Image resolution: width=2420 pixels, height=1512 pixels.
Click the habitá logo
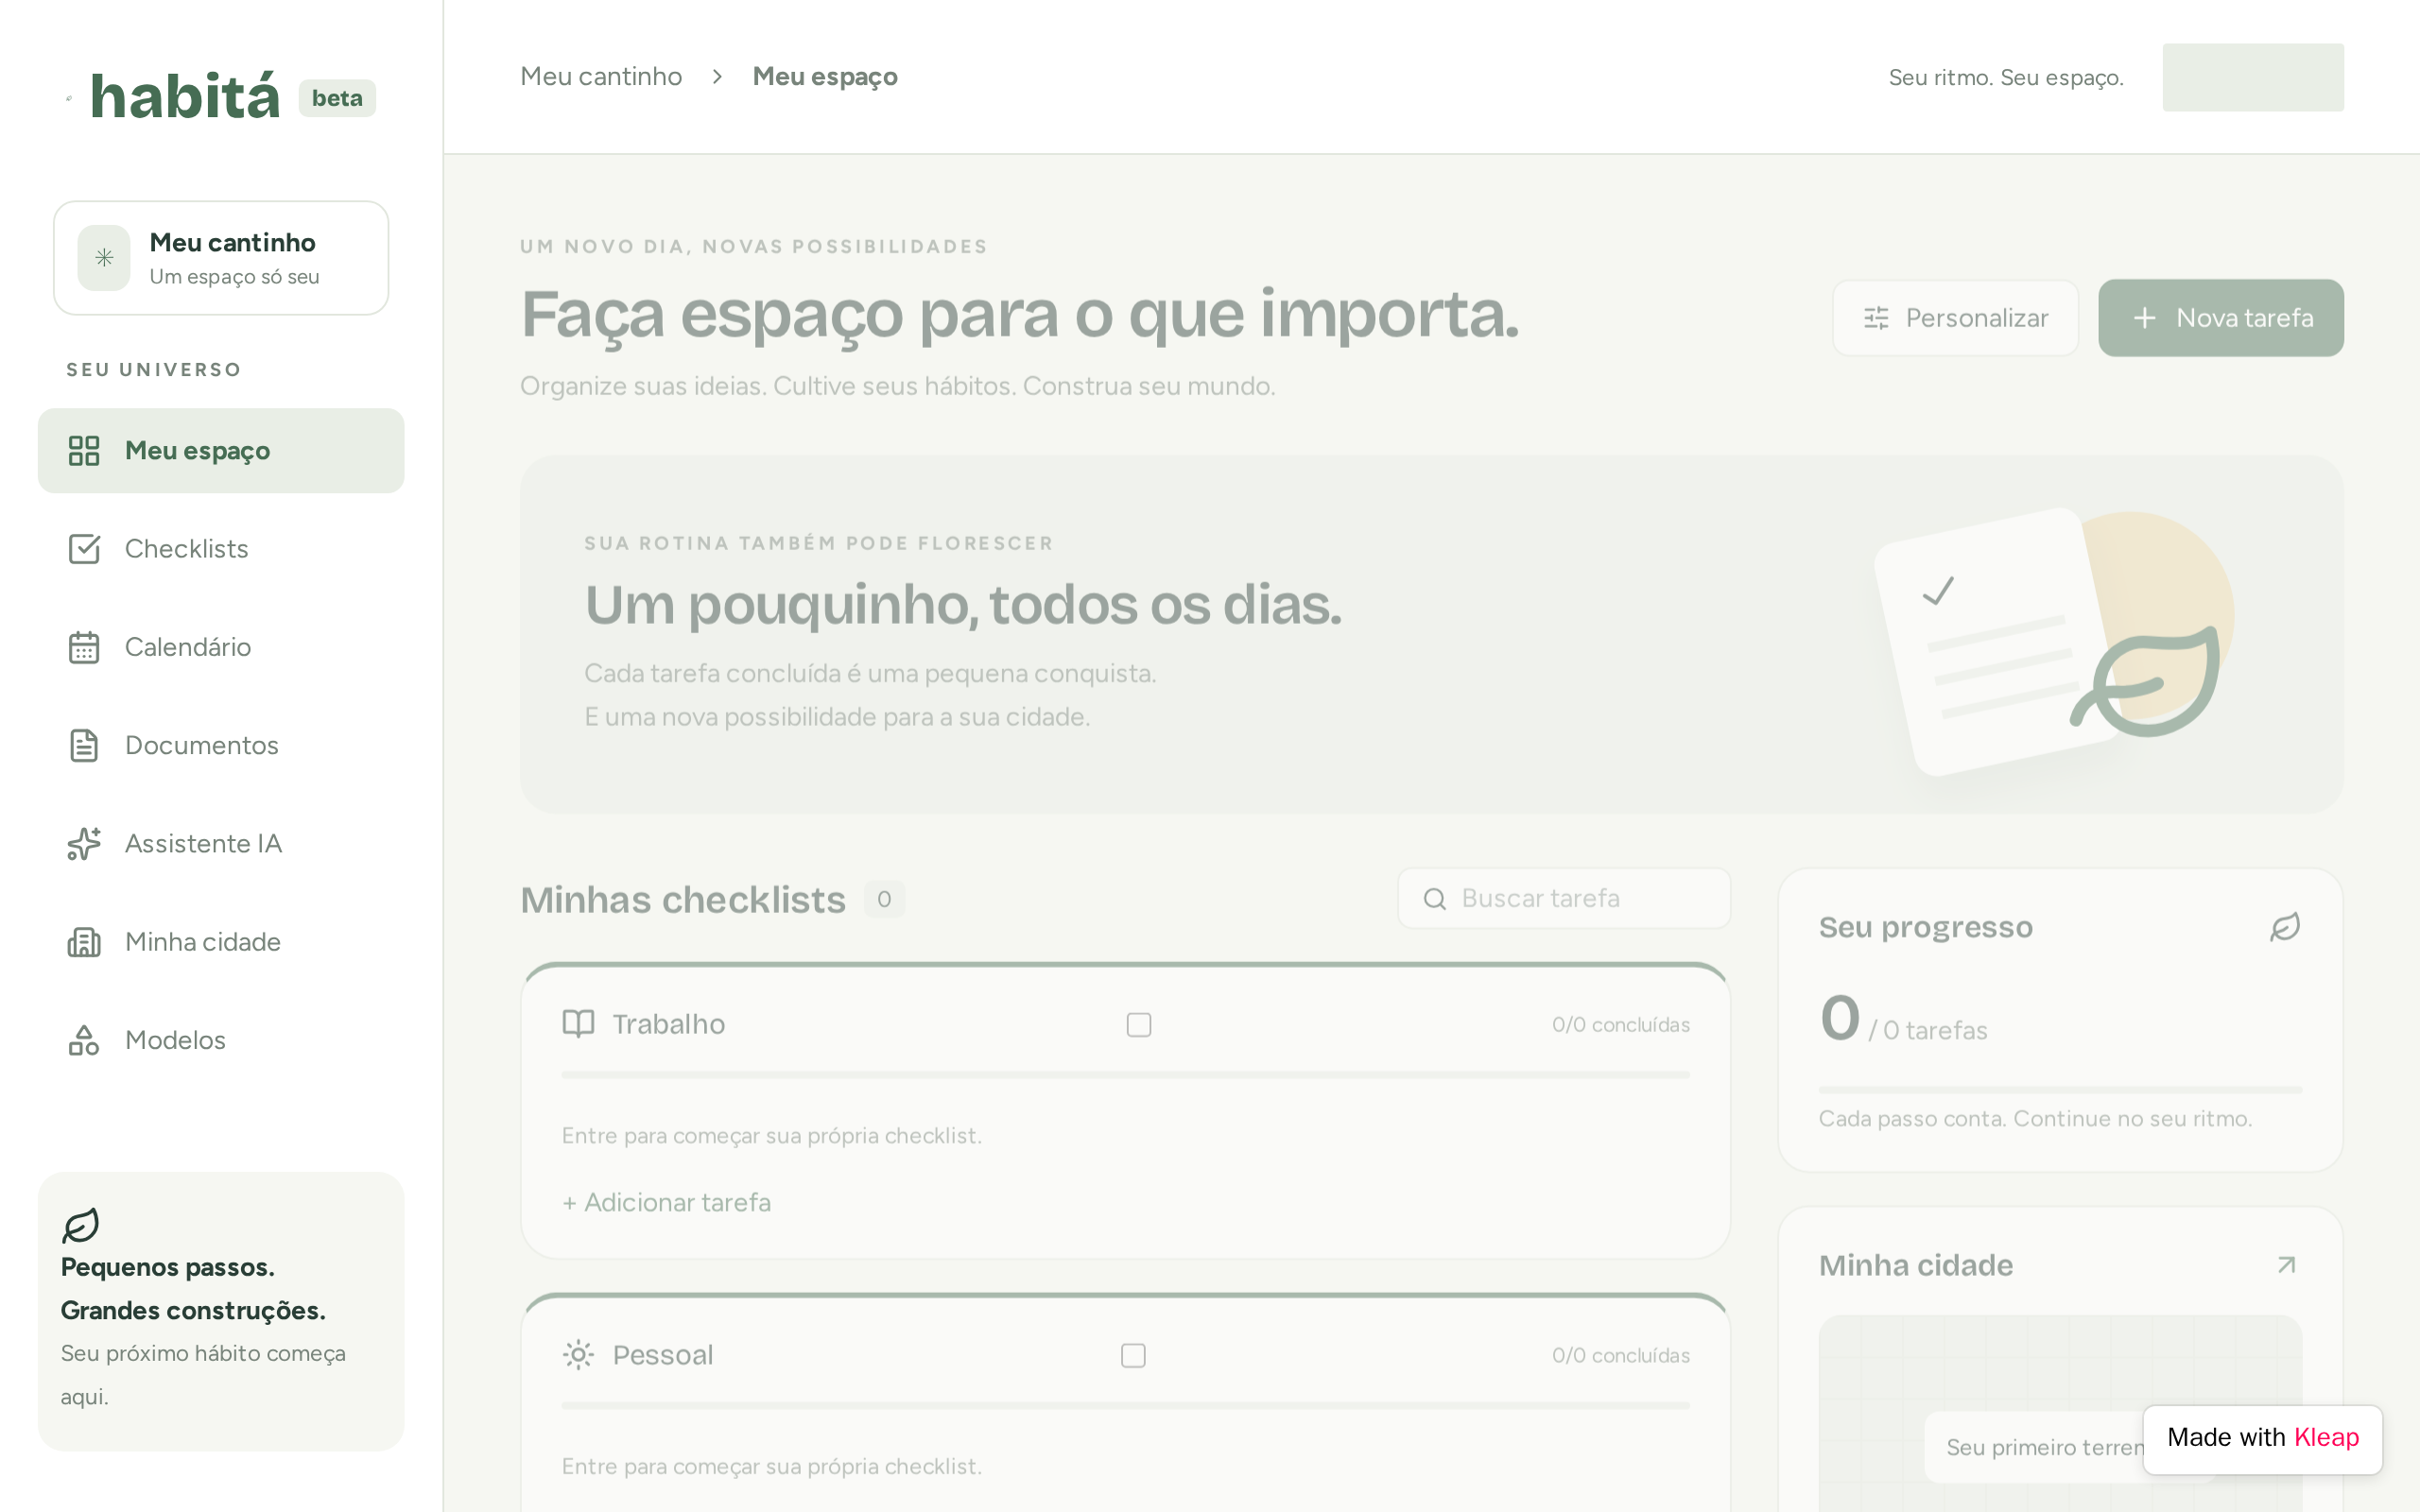tap(185, 97)
